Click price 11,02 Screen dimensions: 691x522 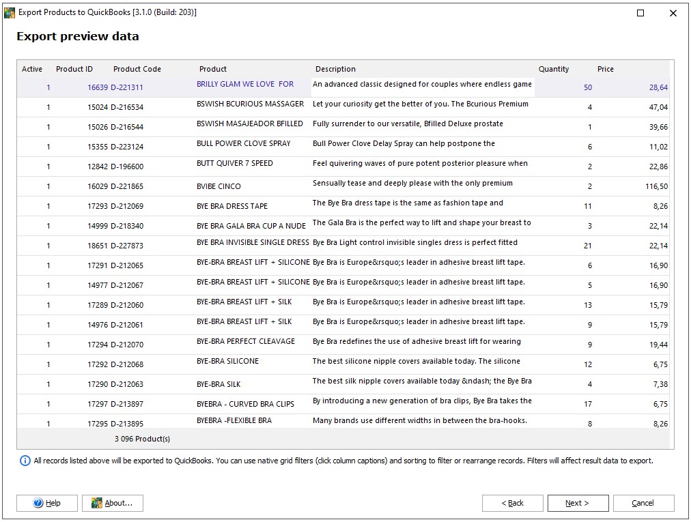click(x=658, y=147)
